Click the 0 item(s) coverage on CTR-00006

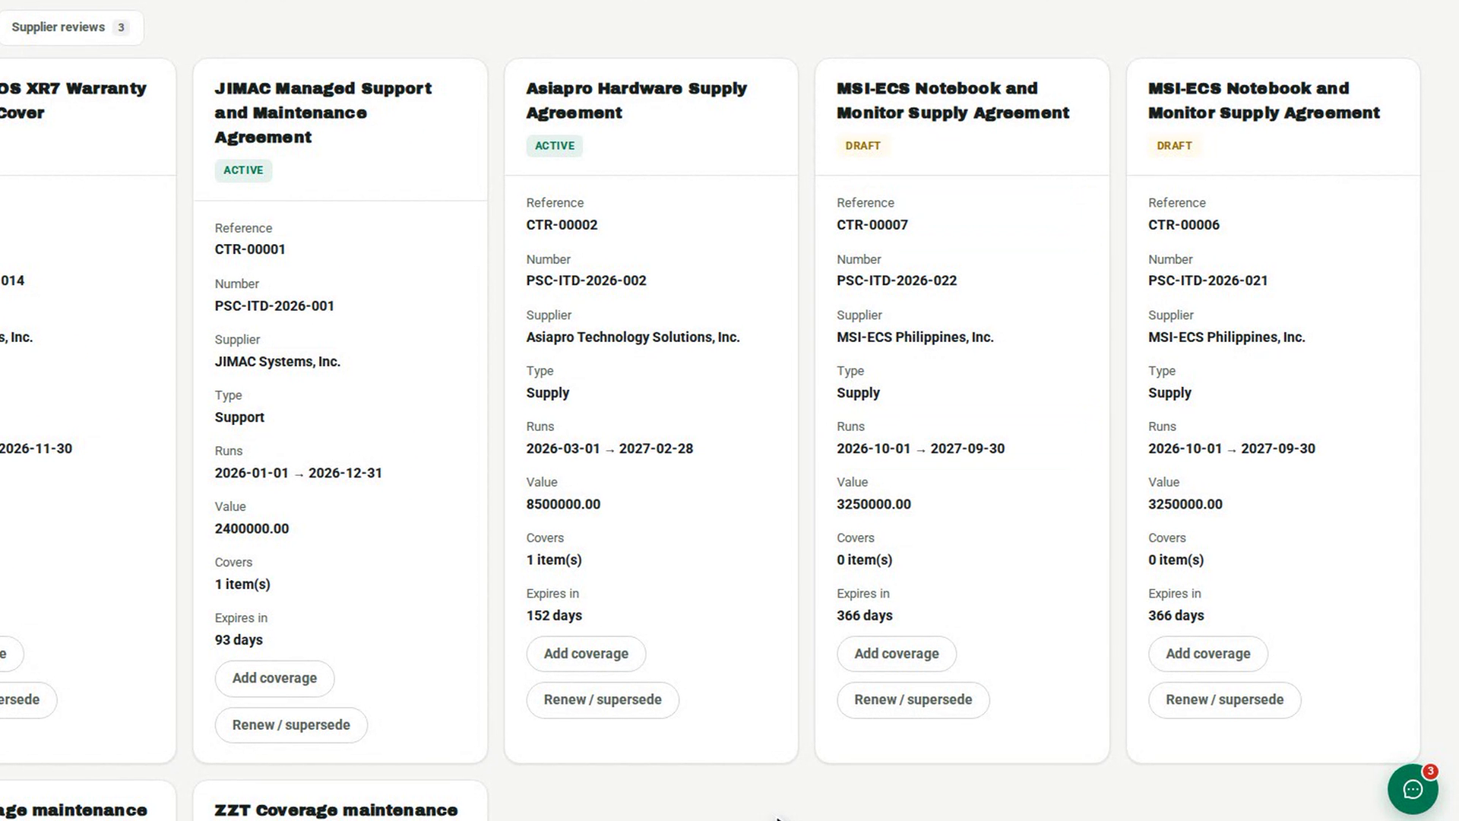[x=1176, y=560]
